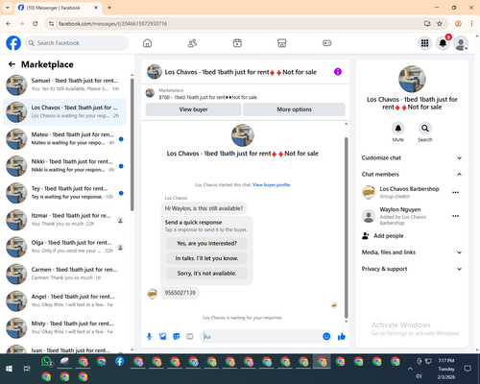Open options for Los Chavos Barbershop member
Screen dimensions: 480x384
(456, 192)
